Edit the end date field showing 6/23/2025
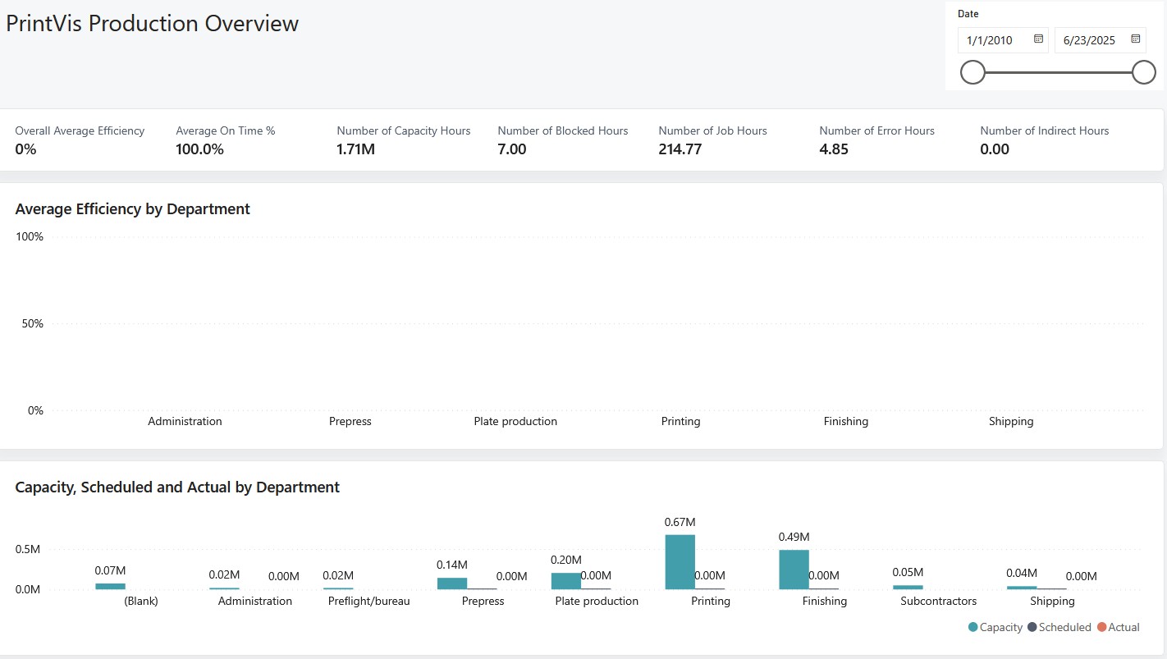1167x659 pixels. (1100, 40)
